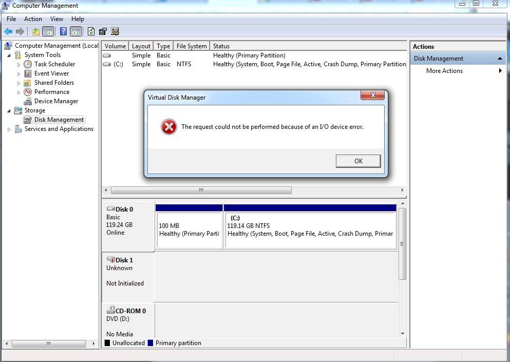Close the Virtual Disk Manager dialog
Screen dimensions: 510x362
373,95
